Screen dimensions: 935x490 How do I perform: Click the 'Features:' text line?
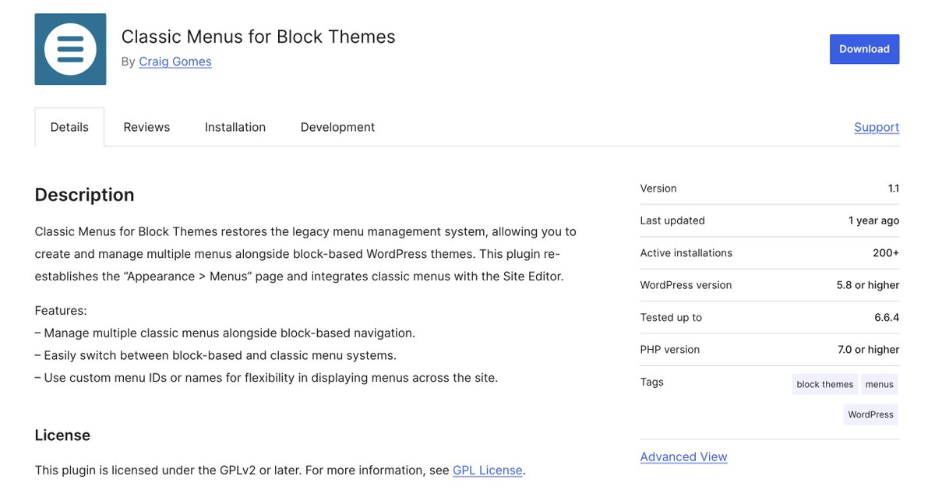coord(61,311)
